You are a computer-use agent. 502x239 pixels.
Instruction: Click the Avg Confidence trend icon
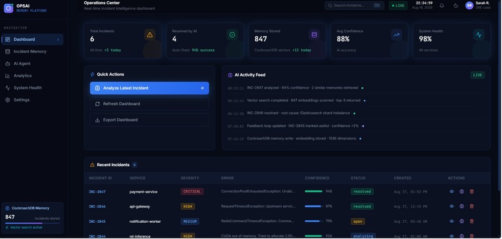(396, 35)
